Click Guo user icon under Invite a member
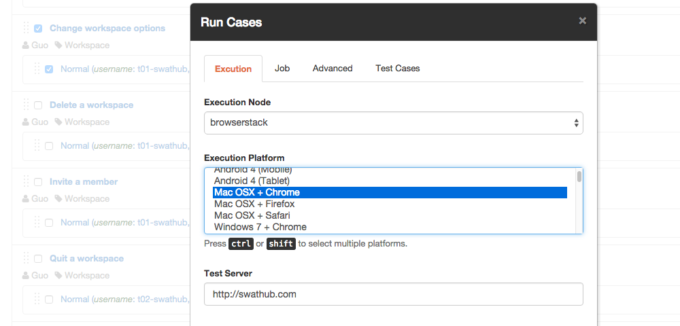Viewport: 680px width, 326px height. click(x=26, y=199)
